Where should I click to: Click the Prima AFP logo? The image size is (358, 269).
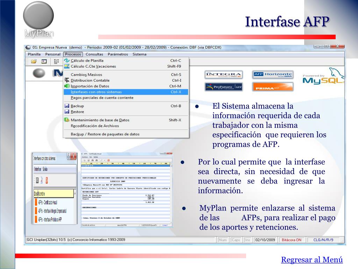(x=273, y=87)
